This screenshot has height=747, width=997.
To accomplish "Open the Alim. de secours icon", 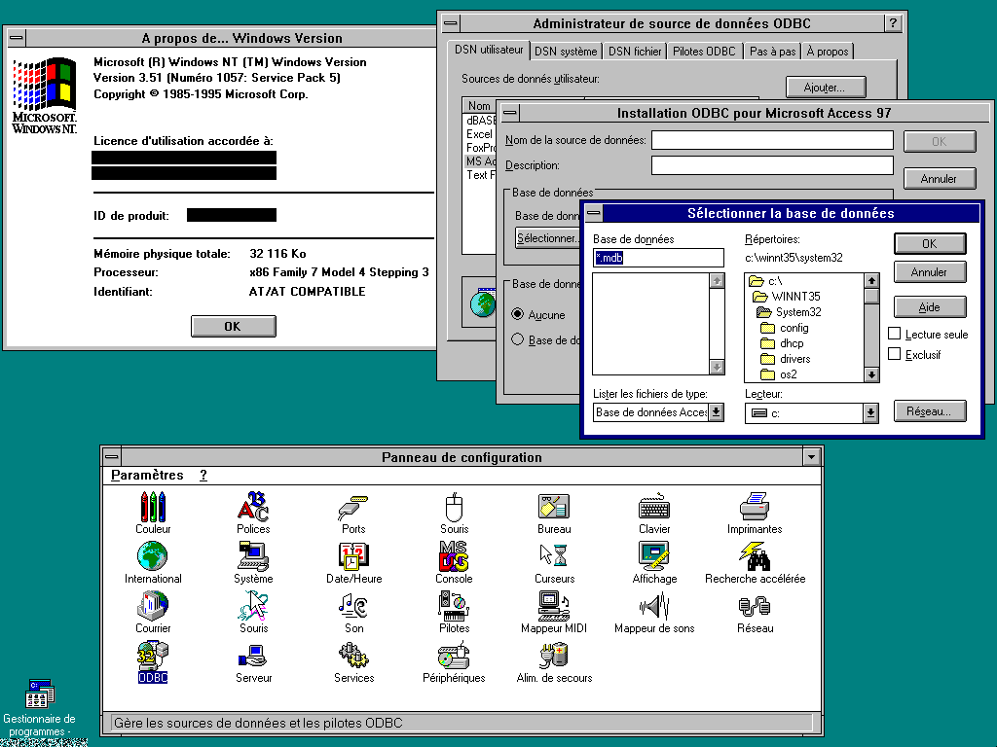I will [x=554, y=657].
